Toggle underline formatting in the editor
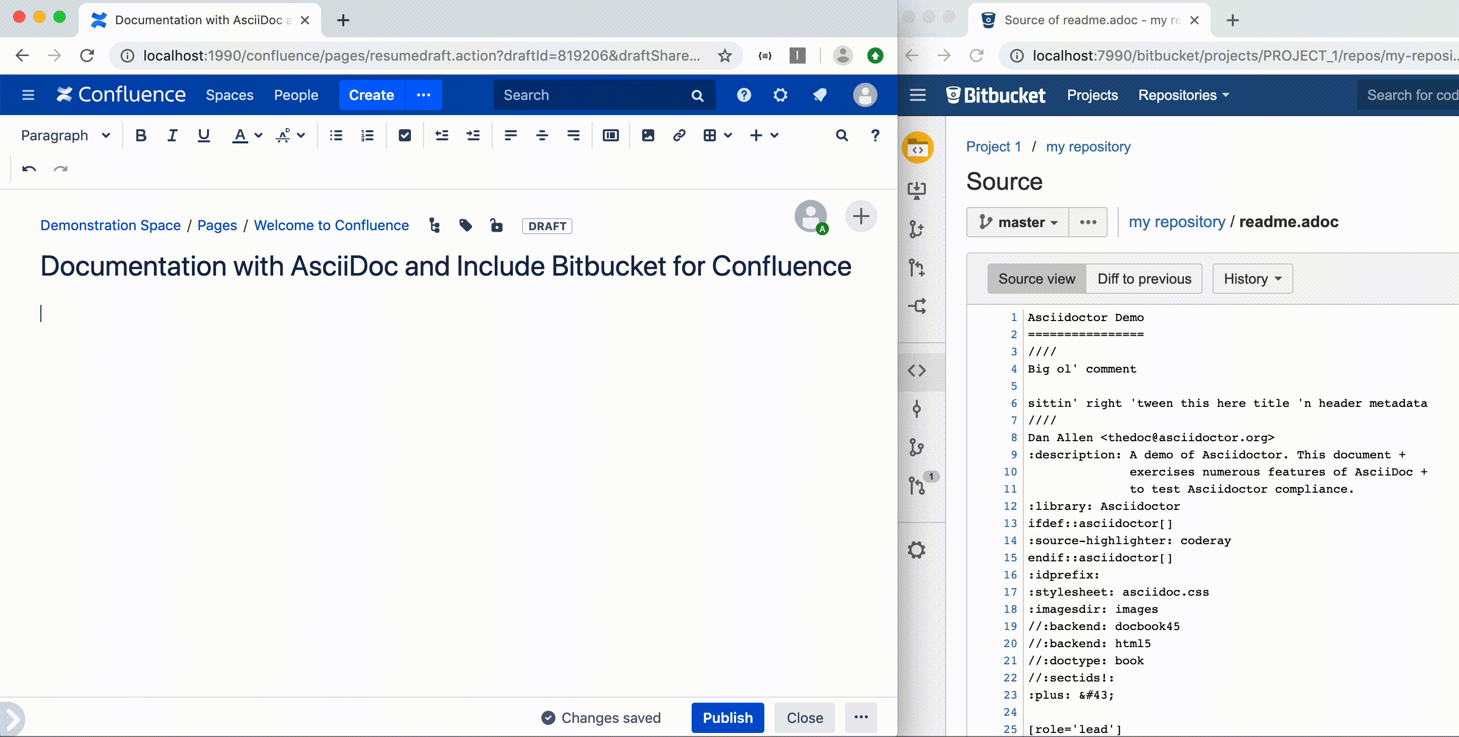The image size is (1459, 737). click(x=203, y=135)
